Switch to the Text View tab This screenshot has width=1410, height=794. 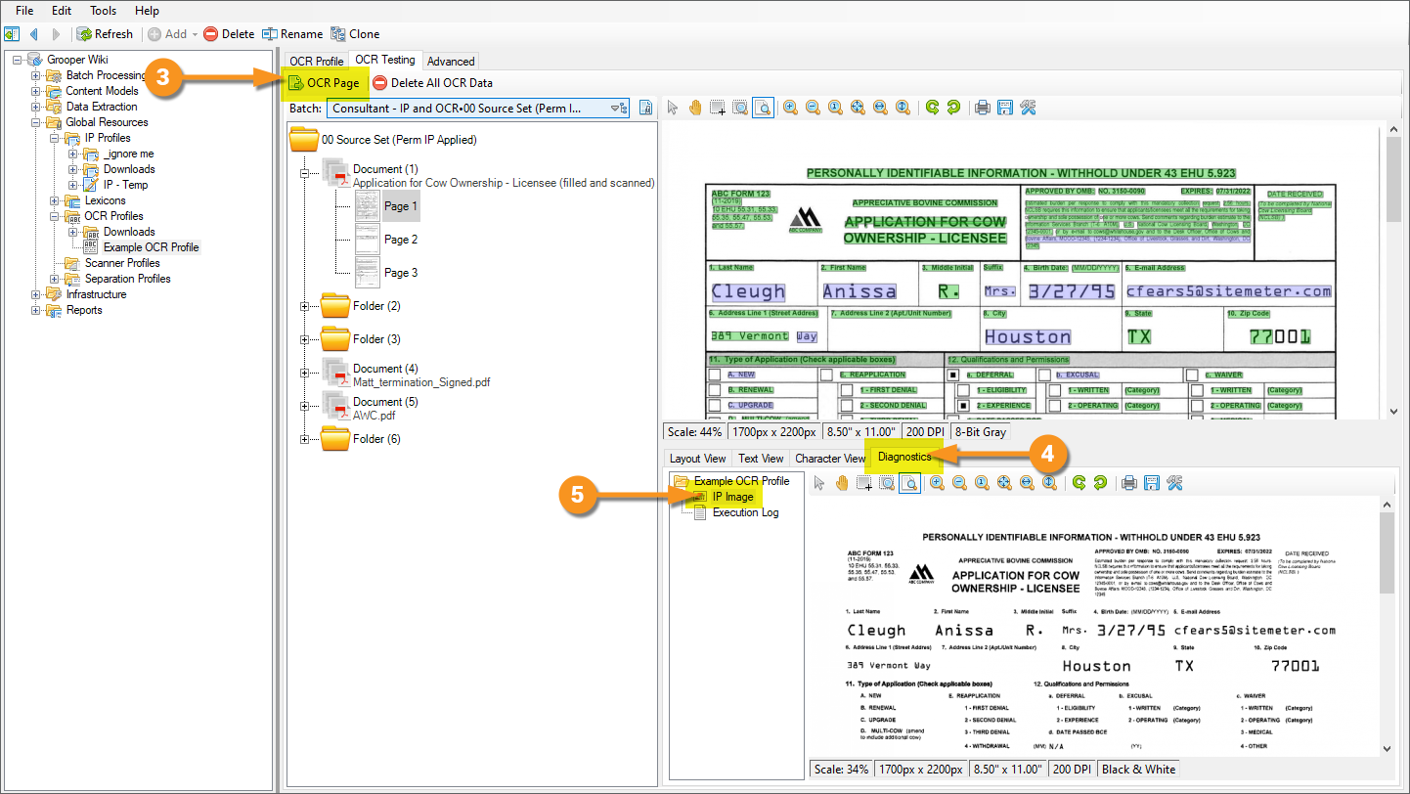click(x=760, y=458)
